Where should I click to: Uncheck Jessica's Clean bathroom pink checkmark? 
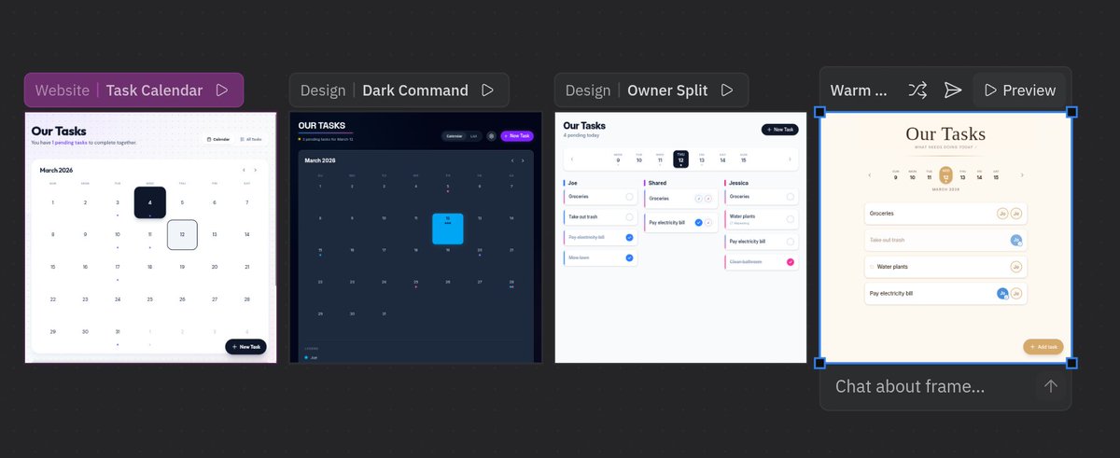tap(791, 262)
